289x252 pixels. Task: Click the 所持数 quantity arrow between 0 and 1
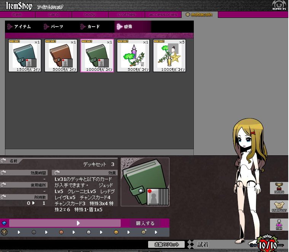click(x=34, y=203)
